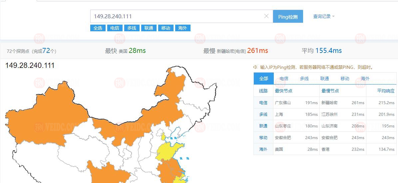398x183 pixels.
Task: Click the 最慢节点 column header
Action: [x=330, y=91]
